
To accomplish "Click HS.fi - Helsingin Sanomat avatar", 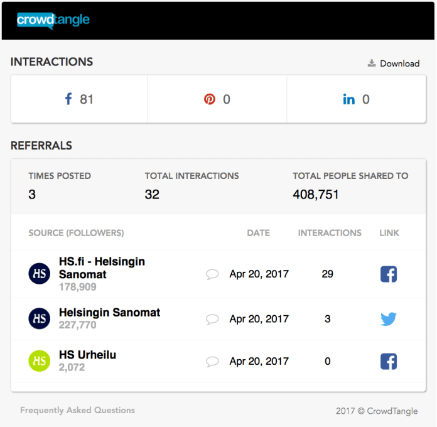I will tap(39, 274).
